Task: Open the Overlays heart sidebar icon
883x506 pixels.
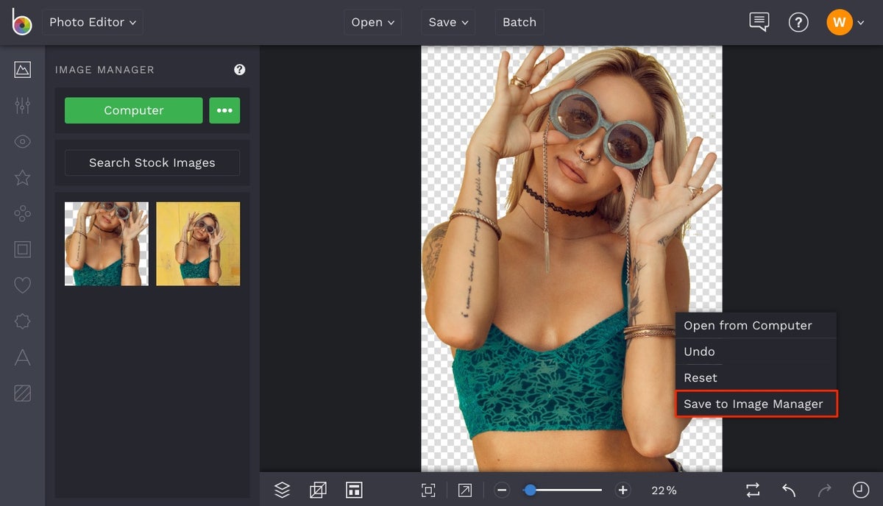Action: pos(23,285)
